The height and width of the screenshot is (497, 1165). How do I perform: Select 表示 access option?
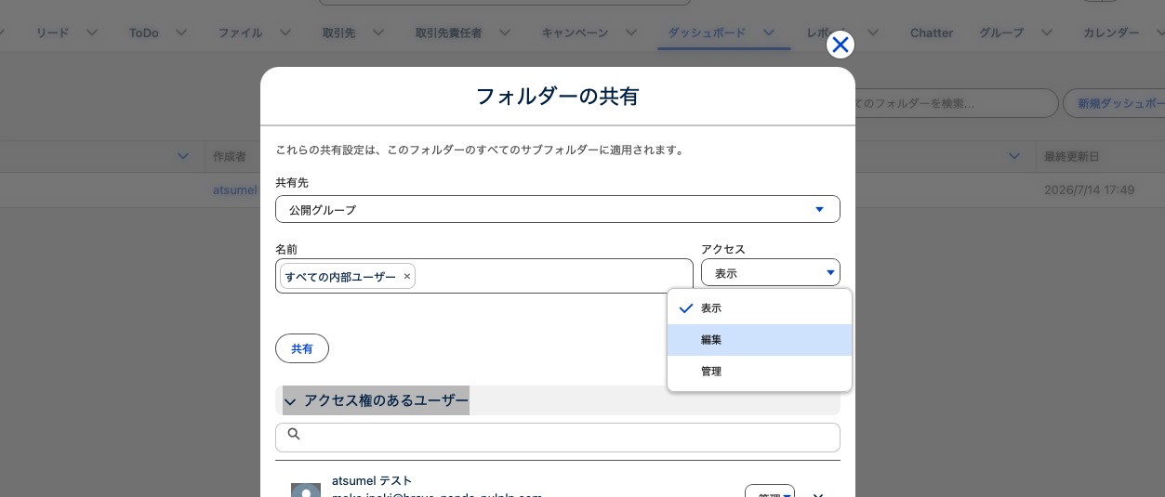[x=760, y=308]
